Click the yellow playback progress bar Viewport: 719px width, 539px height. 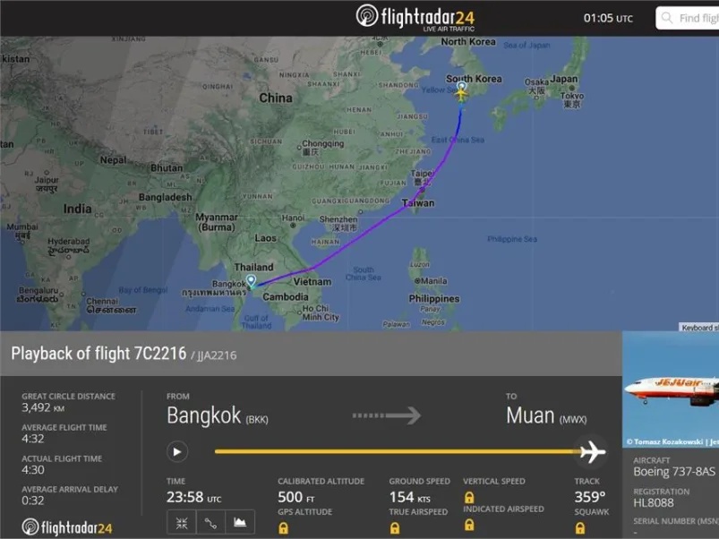pyautogui.click(x=397, y=451)
